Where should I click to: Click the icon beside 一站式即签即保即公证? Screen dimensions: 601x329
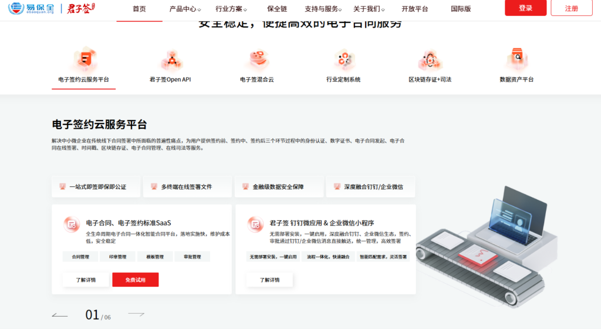pos(62,186)
